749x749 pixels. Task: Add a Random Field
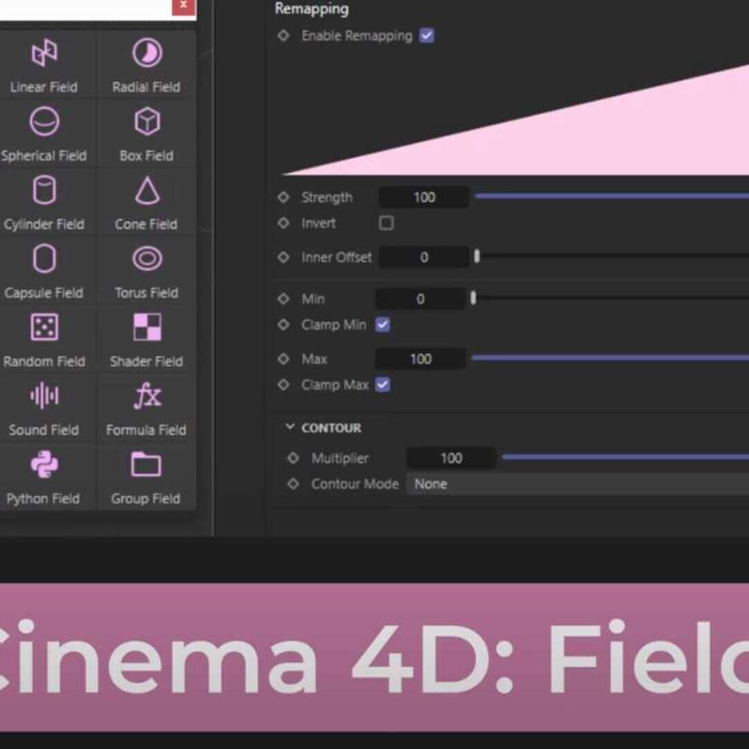tap(44, 328)
